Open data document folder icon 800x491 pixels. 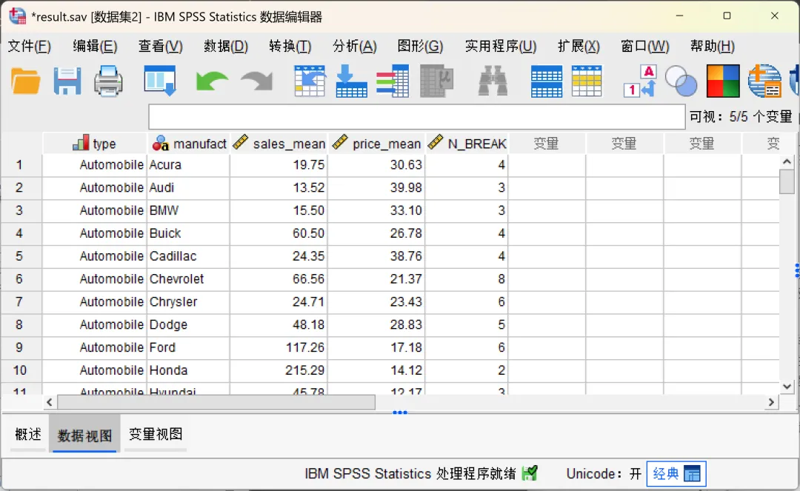tap(25, 81)
